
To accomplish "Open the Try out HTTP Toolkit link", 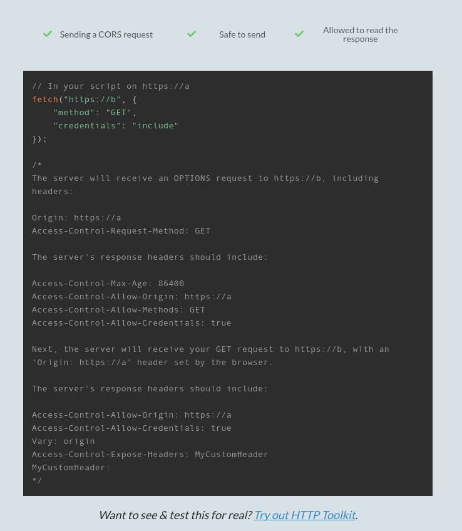I will 305,515.
